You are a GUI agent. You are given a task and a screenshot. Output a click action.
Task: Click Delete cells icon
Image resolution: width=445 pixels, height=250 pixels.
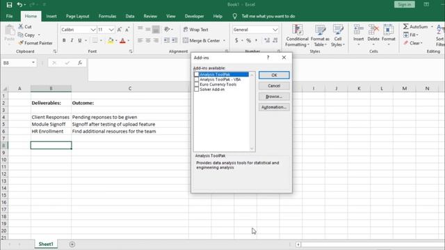tap(373, 29)
